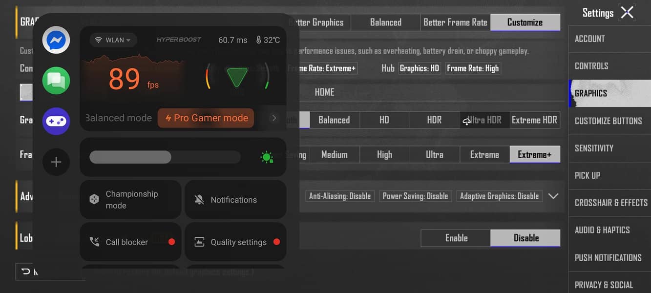
Task: Open the purple game controller icon
Action: coord(56,121)
